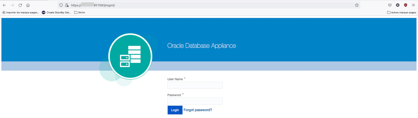
Task: Open the tracking protection shield icon
Action: (x=61, y=5)
